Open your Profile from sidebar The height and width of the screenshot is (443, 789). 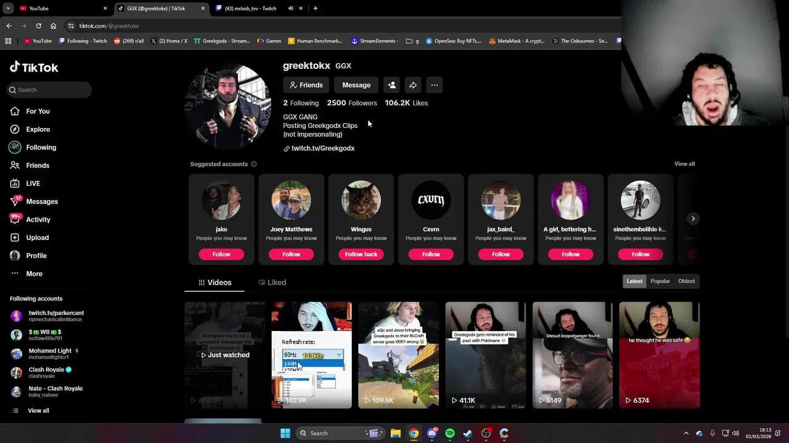coord(28,255)
